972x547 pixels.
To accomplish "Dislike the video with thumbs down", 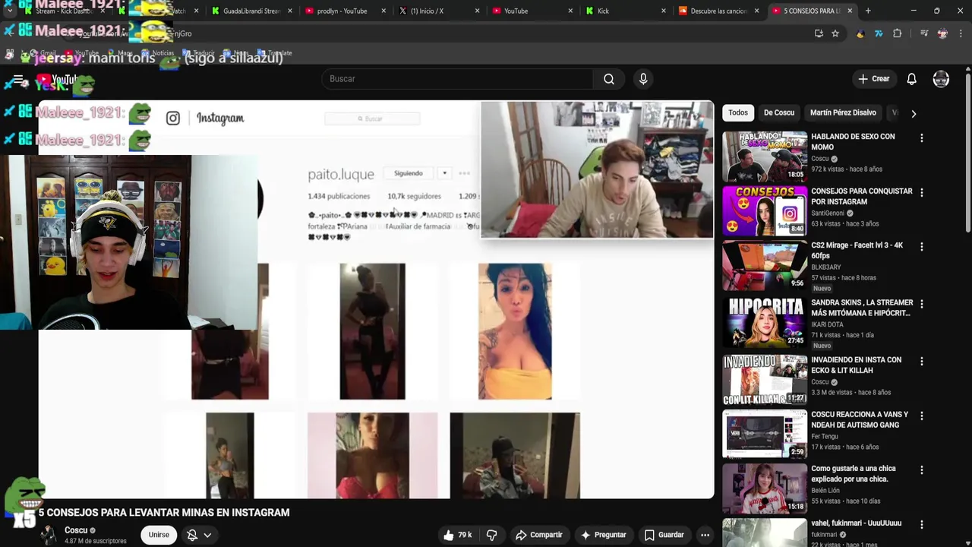I will (x=491, y=535).
